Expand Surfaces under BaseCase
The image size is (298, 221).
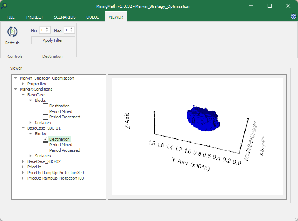coord(30,123)
